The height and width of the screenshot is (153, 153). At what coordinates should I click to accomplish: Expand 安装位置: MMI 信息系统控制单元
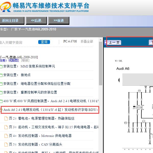29,66
